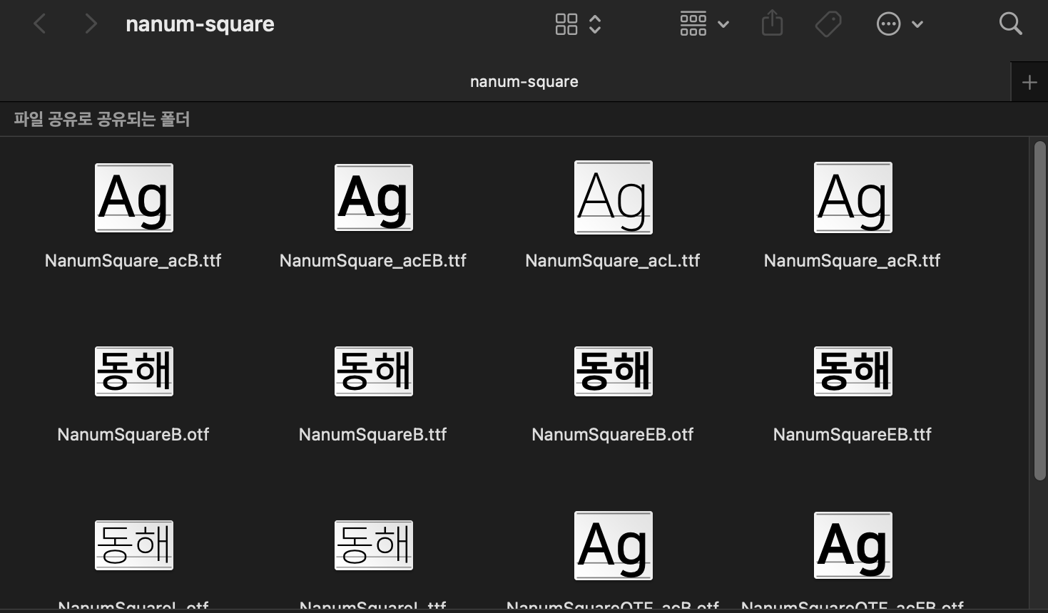
Task: Select the NanumSquare_acL.ttf font icon
Action: pyautogui.click(x=614, y=197)
